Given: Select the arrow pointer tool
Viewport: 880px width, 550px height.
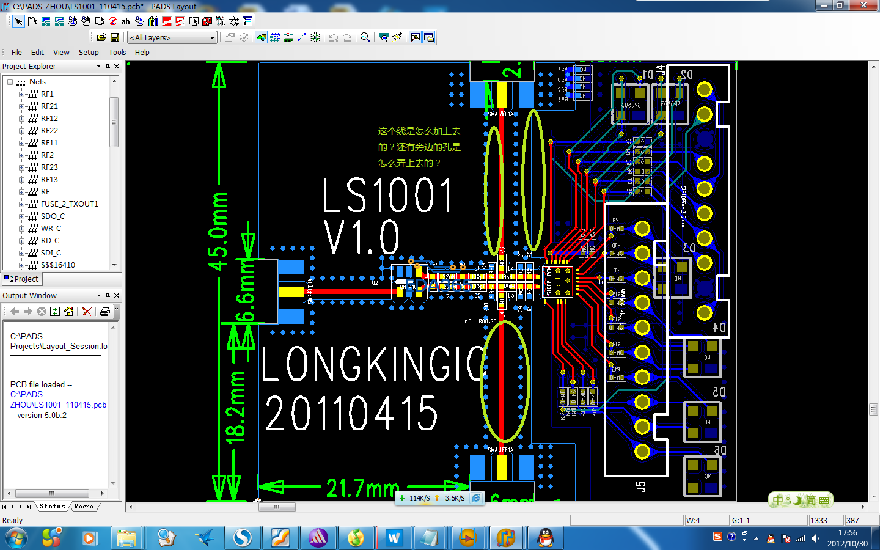Looking at the screenshot, I should click(19, 21).
